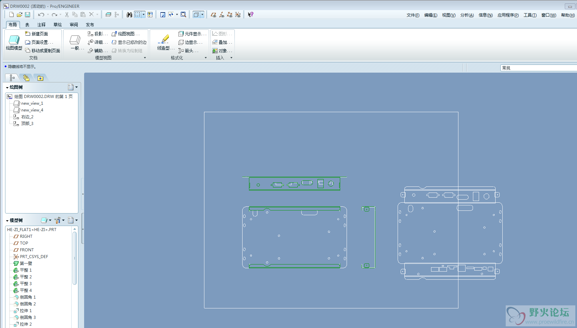
Task: Cut selection with the scissors icon
Action: point(67,15)
